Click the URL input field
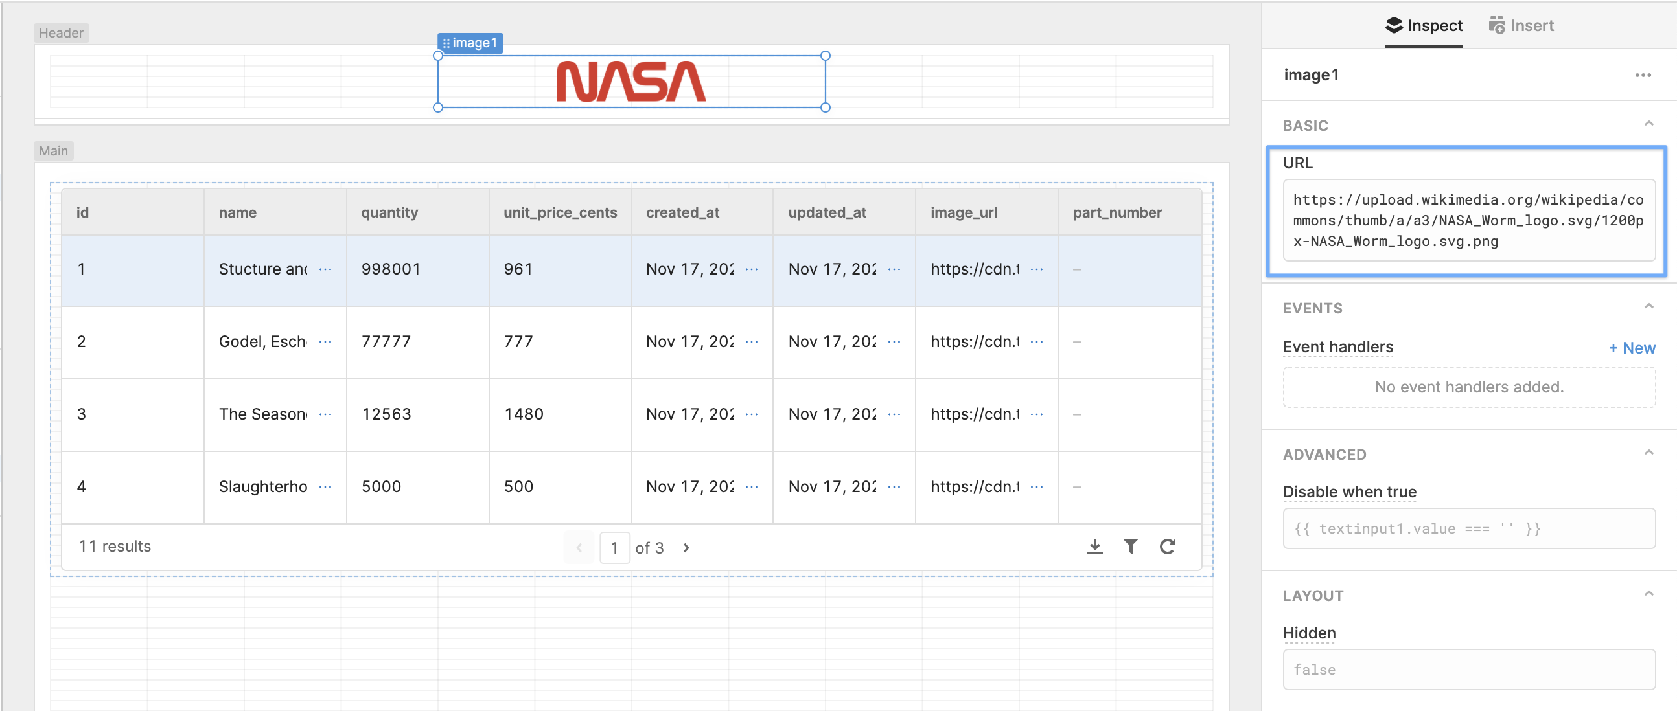The height and width of the screenshot is (711, 1677). click(1468, 221)
